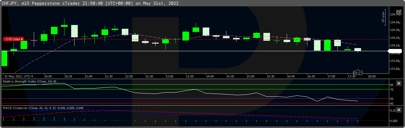Select the tall green candle at the chart's left edge
The image size is (405, 128).
click(x=4, y=58)
